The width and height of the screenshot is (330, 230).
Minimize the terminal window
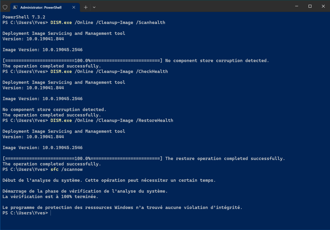pyautogui.click(x=297, y=6)
